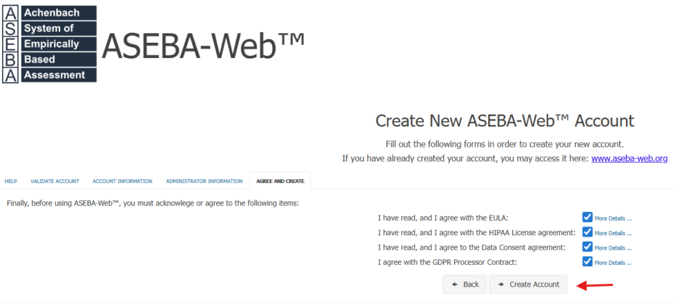Screen dimensions: 676x307
Task: Show More Details for Data Consent agreement
Action: [x=613, y=248]
